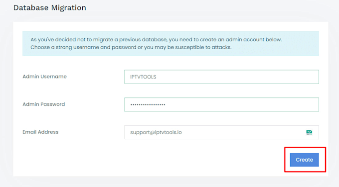
Task: Click the blue Create button
Action: (304, 160)
